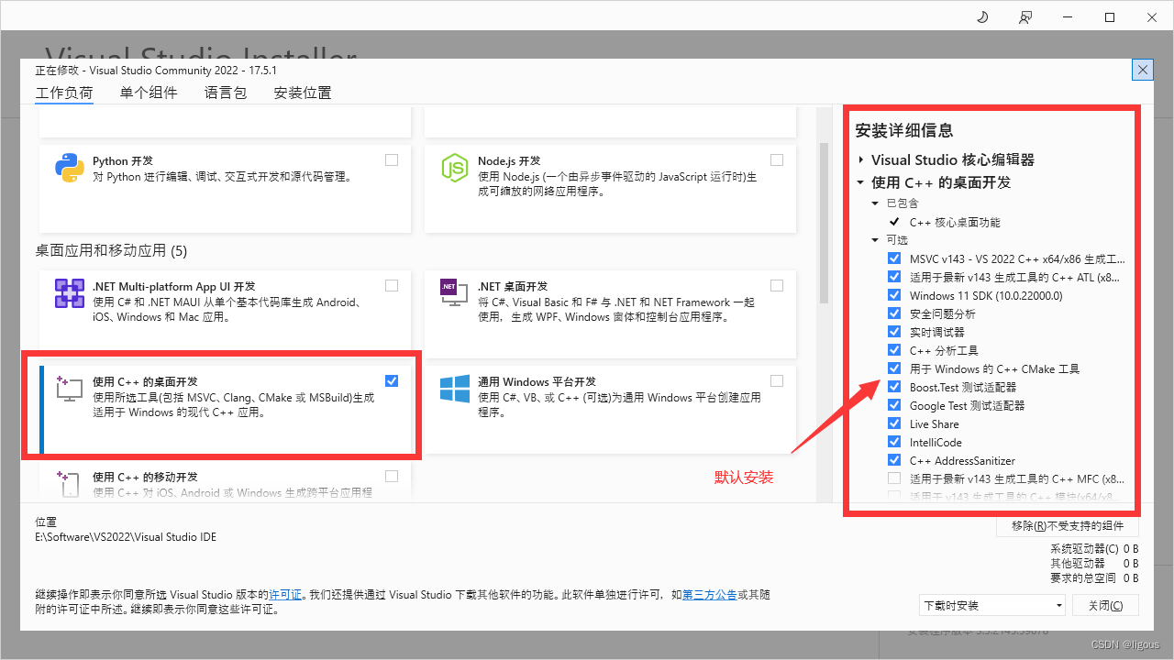Click the feedback icon in title bar
Screen dimensions: 1174x660
1024,17
